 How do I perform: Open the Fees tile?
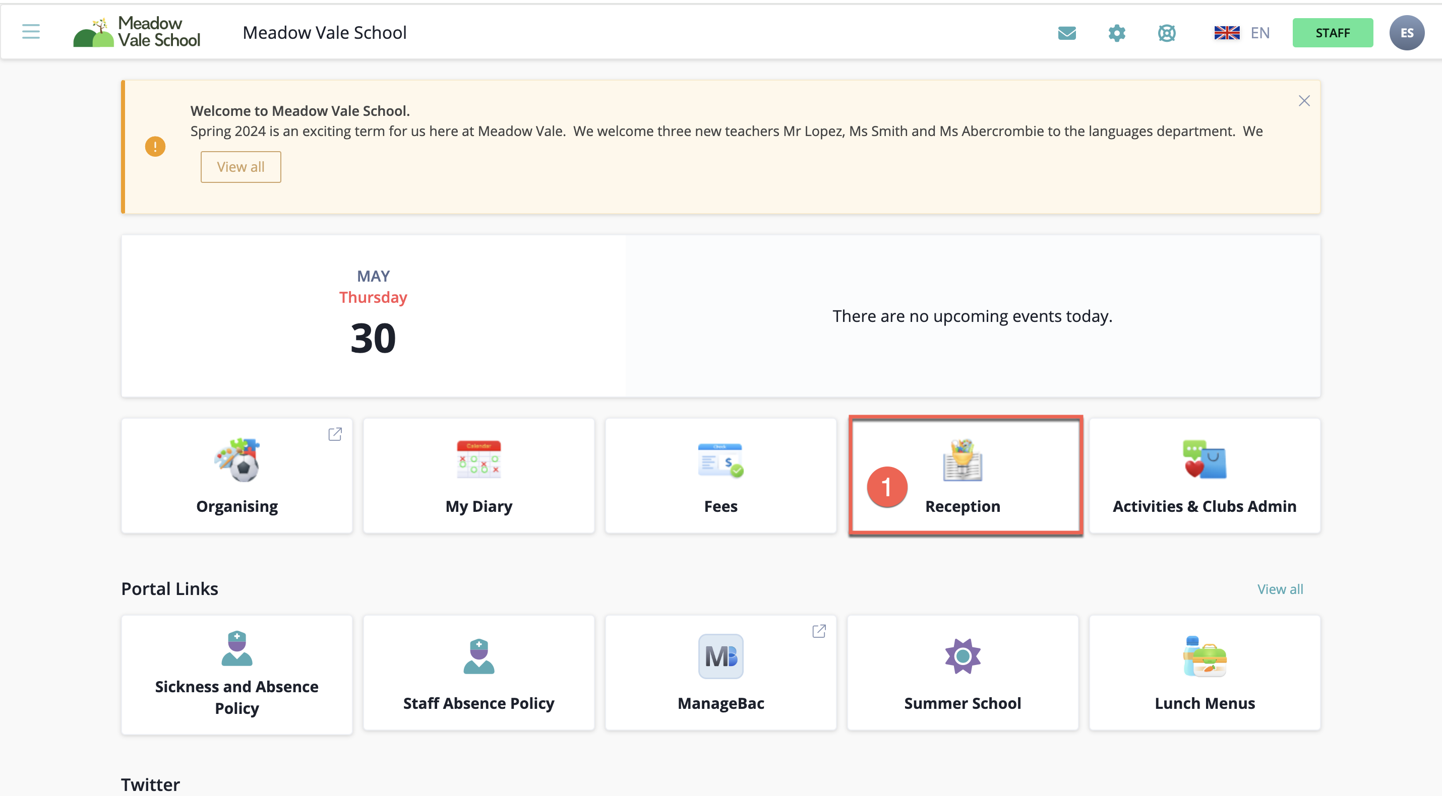pyautogui.click(x=720, y=476)
